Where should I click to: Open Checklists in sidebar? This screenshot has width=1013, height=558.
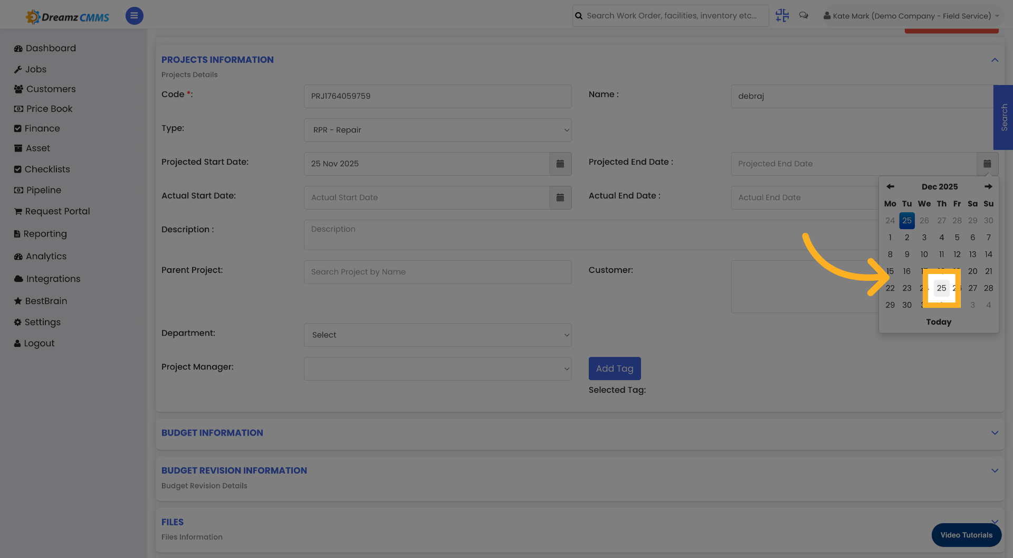tap(42, 169)
